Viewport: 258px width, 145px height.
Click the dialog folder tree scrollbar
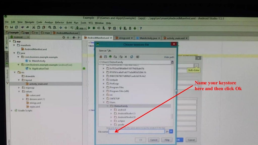pos(172,116)
